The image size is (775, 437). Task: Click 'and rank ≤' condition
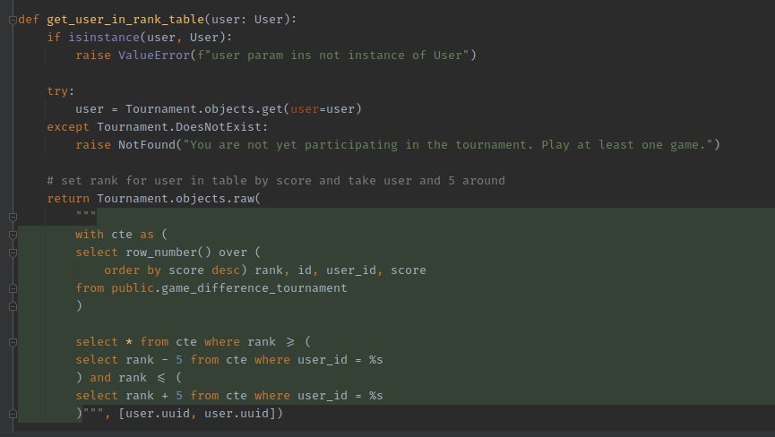128,378
